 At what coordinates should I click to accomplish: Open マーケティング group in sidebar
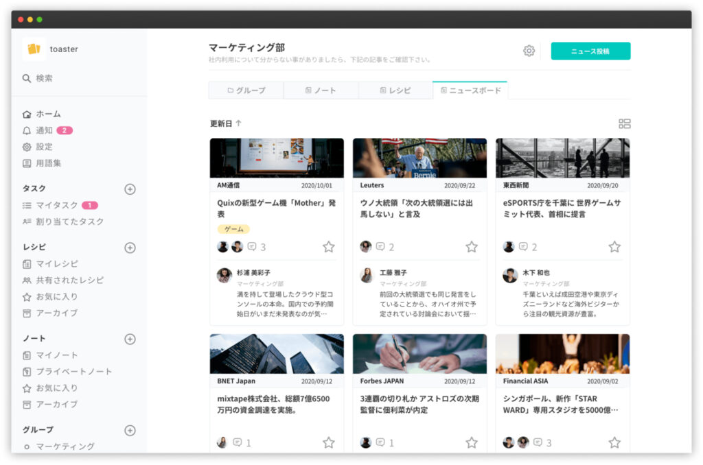(59, 446)
